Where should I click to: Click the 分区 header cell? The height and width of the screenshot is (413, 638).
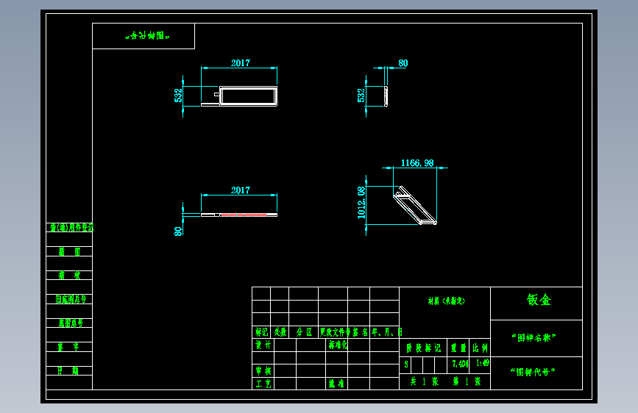point(304,332)
